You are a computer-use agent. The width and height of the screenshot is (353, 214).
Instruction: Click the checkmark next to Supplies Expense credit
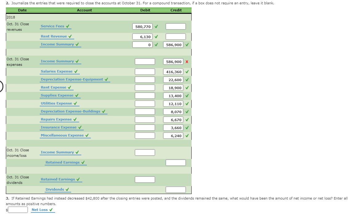tap(188, 96)
